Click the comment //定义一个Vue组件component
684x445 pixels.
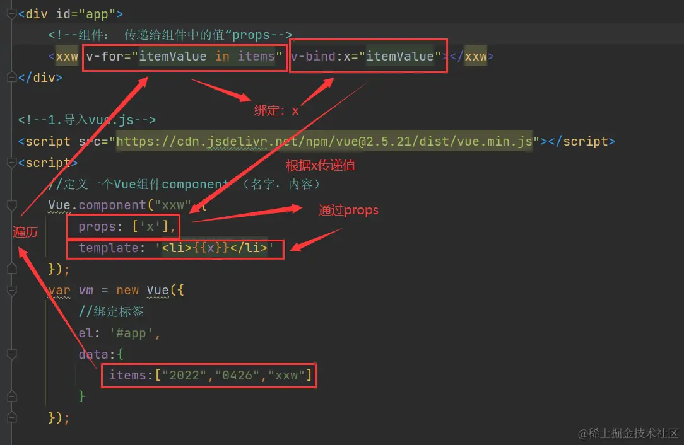pyautogui.click(x=184, y=184)
